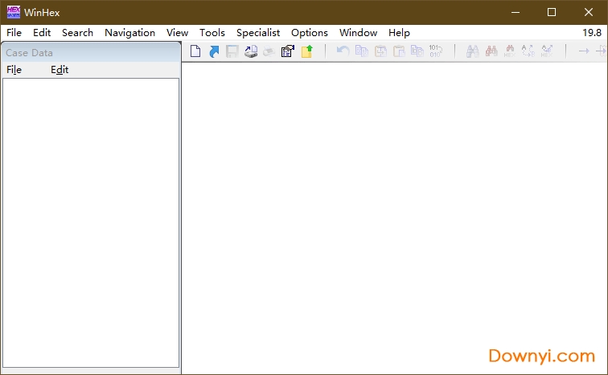Click the folder with green arrow icon
608x375 pixels.
pos(306,51)
